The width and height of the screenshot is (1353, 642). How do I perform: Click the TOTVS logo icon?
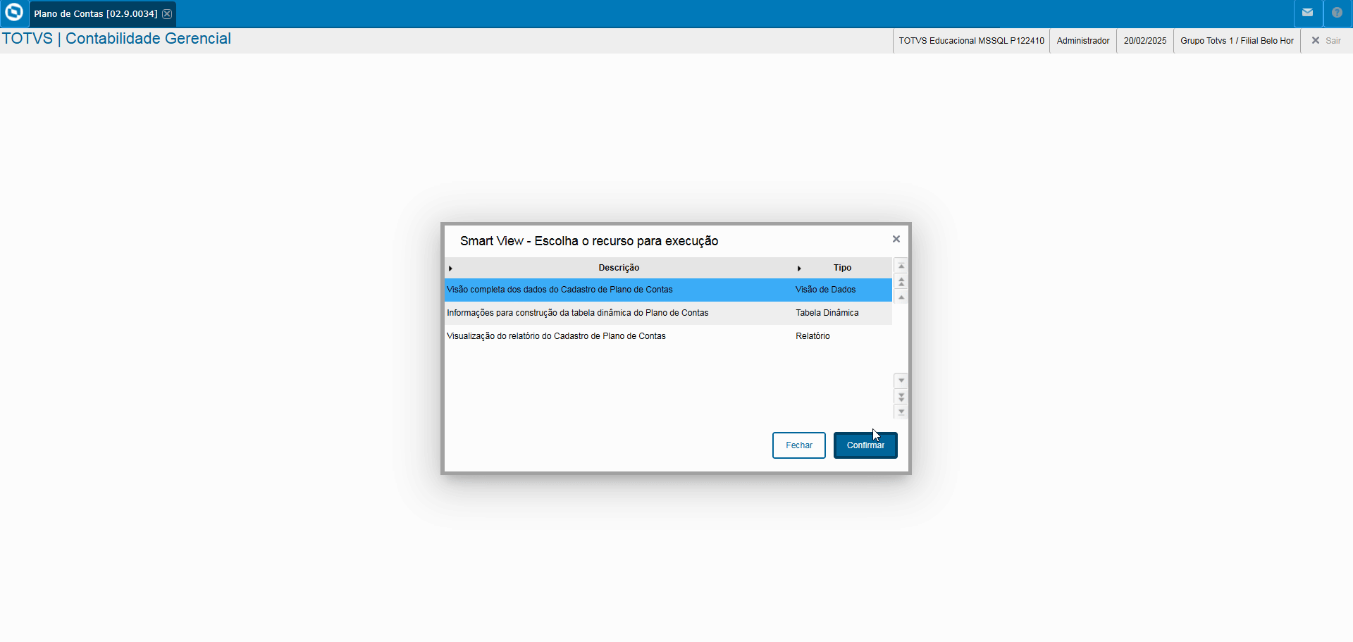pyautogui.click(x=14, y=13)
